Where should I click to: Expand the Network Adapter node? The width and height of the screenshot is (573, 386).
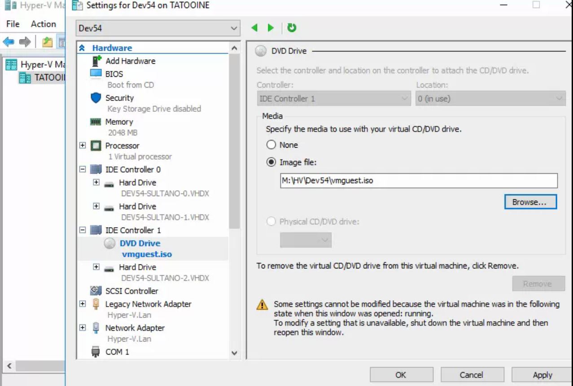pyautogui.click(x=83, y=328)
